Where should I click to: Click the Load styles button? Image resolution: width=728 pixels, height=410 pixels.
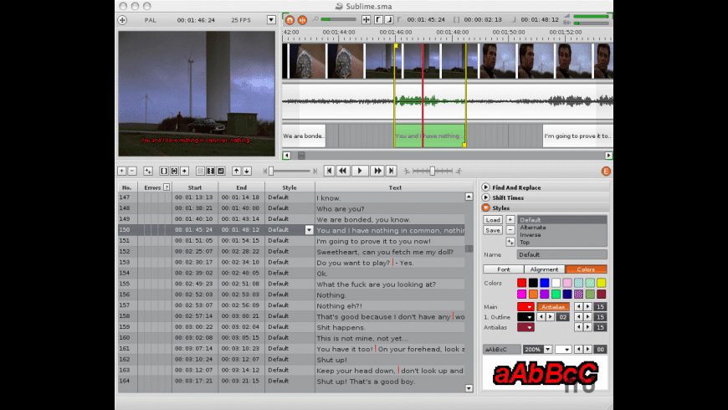(x=493, y=219)
